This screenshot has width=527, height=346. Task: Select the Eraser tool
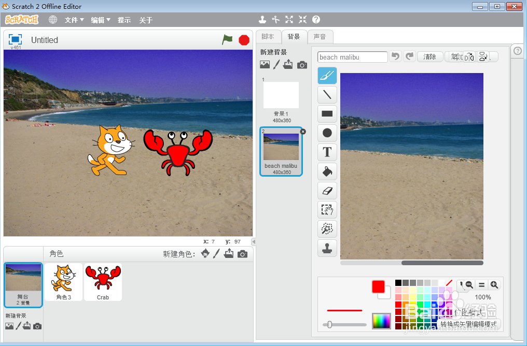(x=327, y=191)
